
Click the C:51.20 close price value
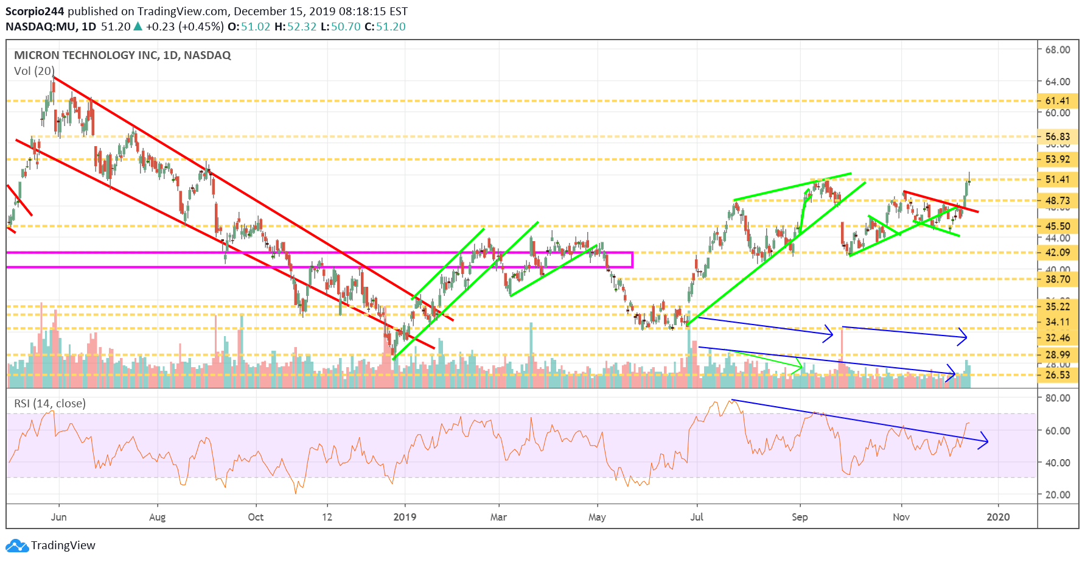[385, 27]
